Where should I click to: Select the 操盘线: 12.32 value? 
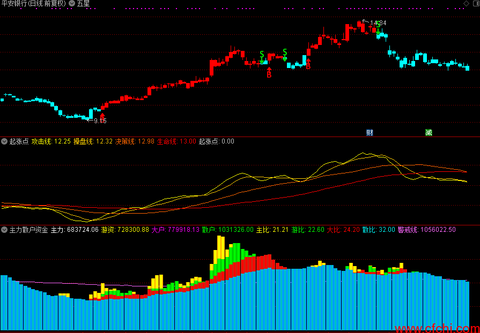click(93, 141)
